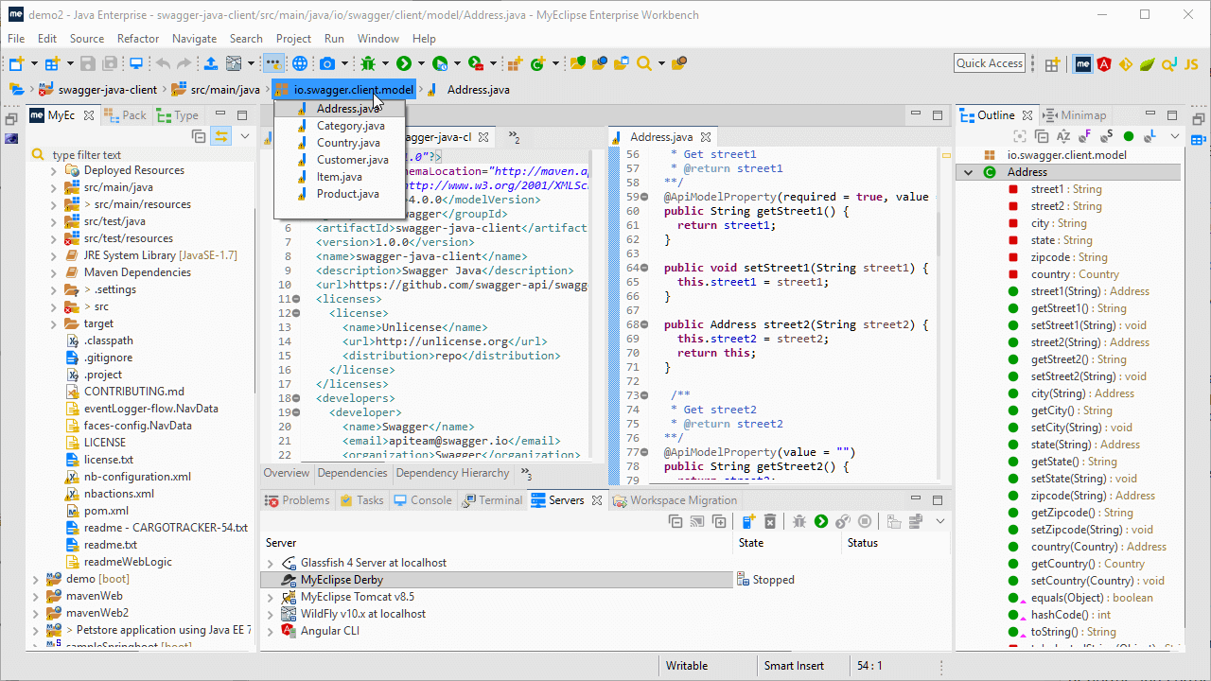This screenshot has height=681, width=1211.
Task: Open the web browser globe icon
Action: (x=300, y=63)
